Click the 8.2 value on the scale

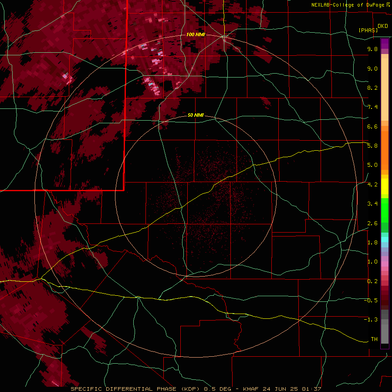coord(372,88)
